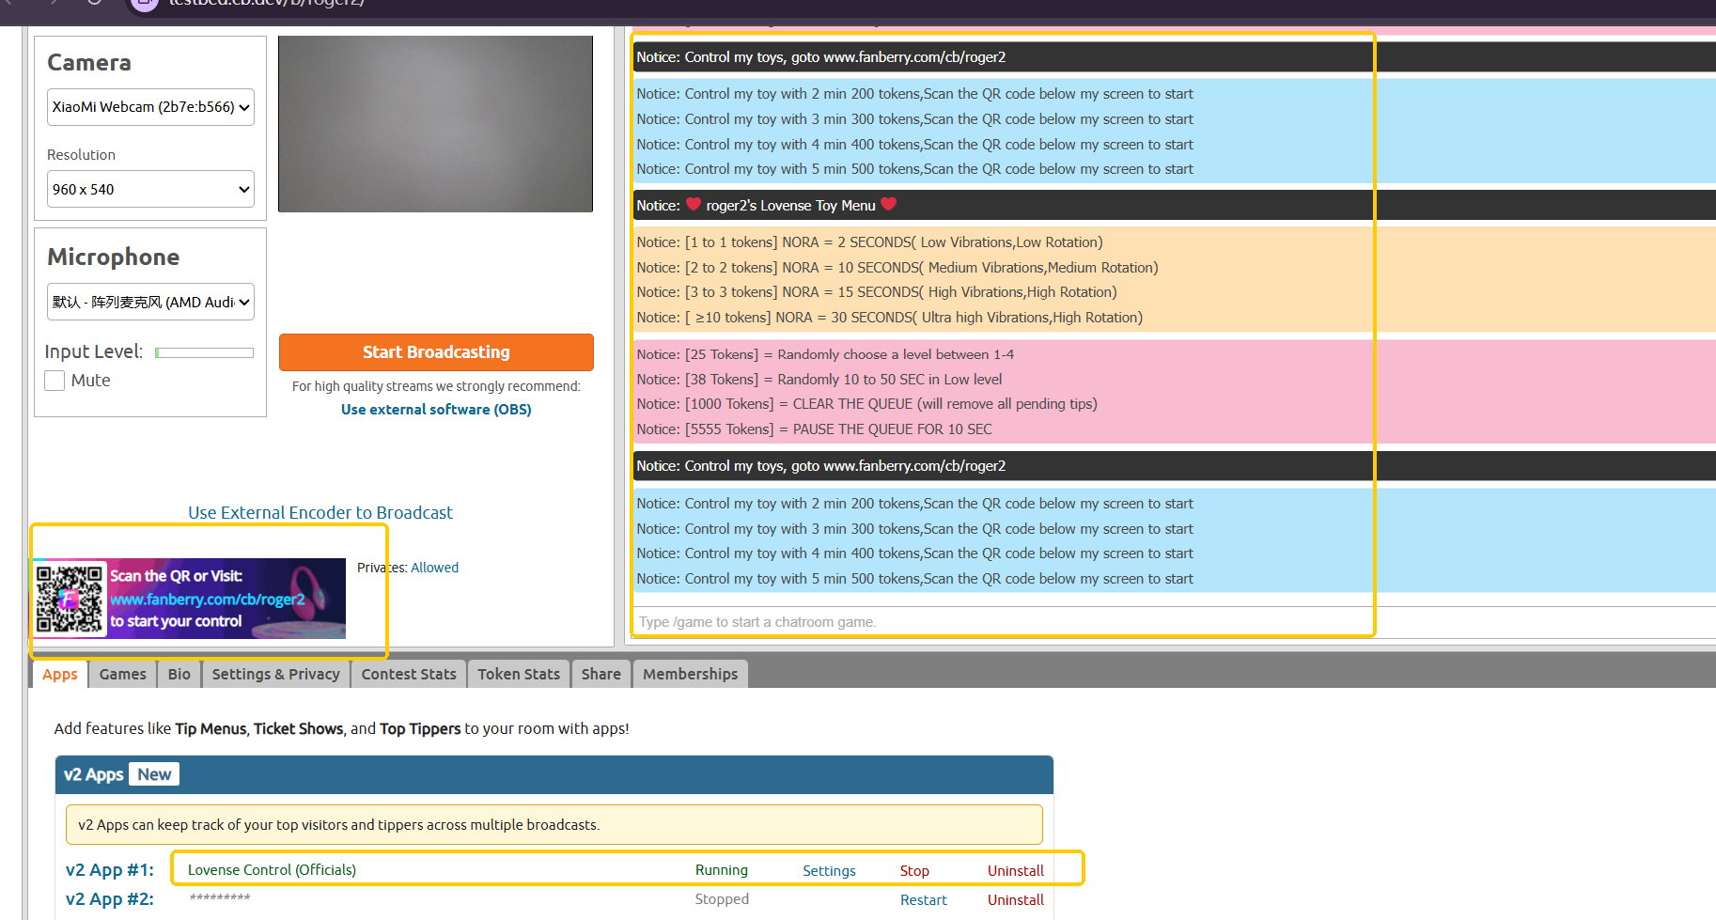Switch to the Bio tab
1716x920 pixels.
tap(179, 674)
